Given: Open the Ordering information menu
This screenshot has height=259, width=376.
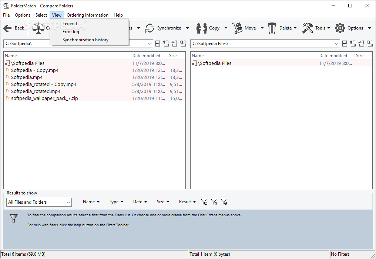Looking at the screenshot, I should [x=88, y=15].
